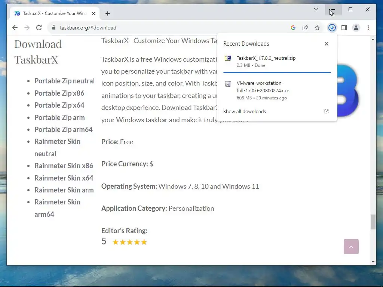Click the scrollbar down arrow
383x287 pixels.
(373, 262)
